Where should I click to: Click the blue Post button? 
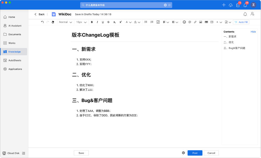195,153
